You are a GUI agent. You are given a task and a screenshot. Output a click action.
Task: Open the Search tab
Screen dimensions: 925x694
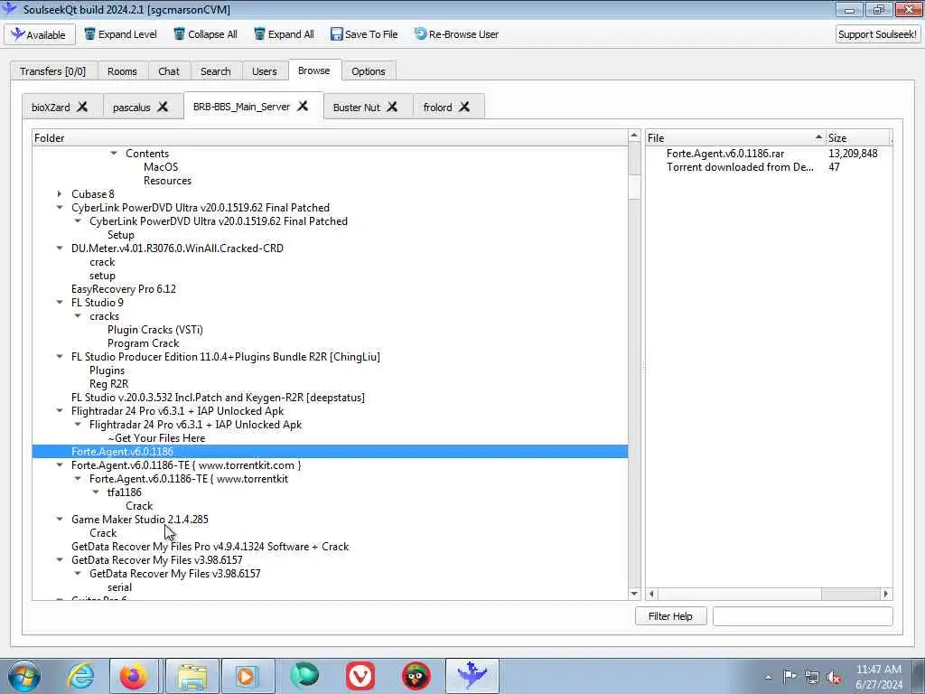(215, 70)
